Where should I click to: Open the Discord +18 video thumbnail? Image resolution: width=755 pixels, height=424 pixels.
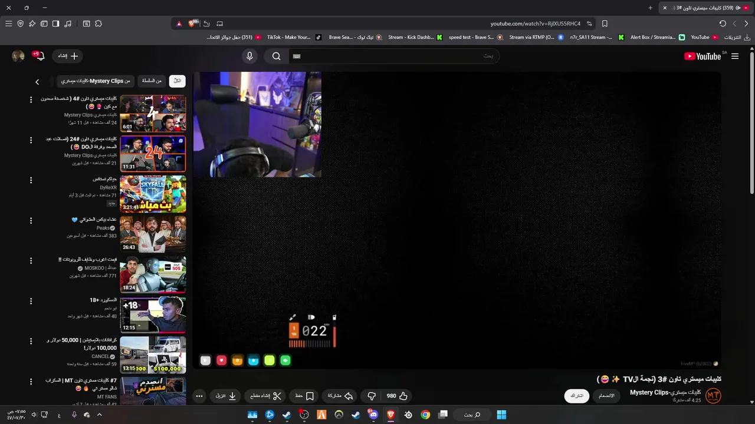click(153, 314)
